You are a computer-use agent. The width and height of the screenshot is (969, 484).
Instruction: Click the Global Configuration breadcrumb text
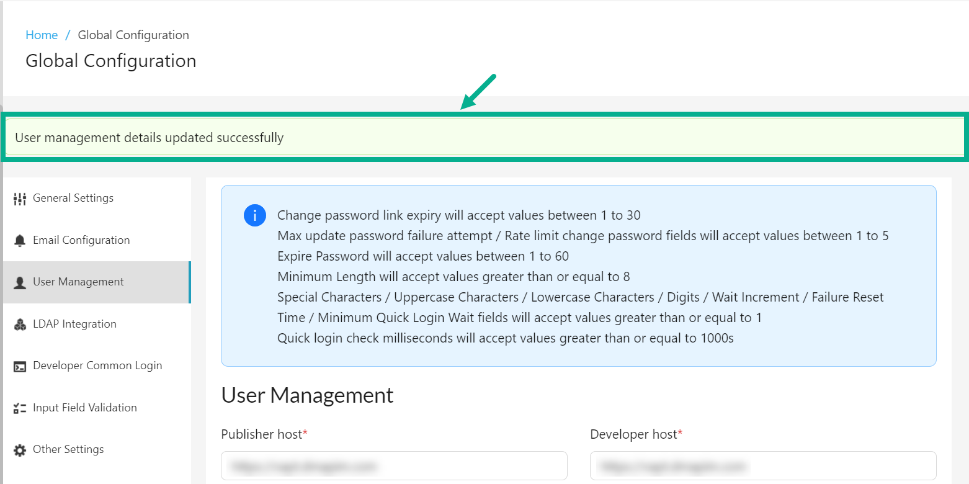click(x=133, y=35)
